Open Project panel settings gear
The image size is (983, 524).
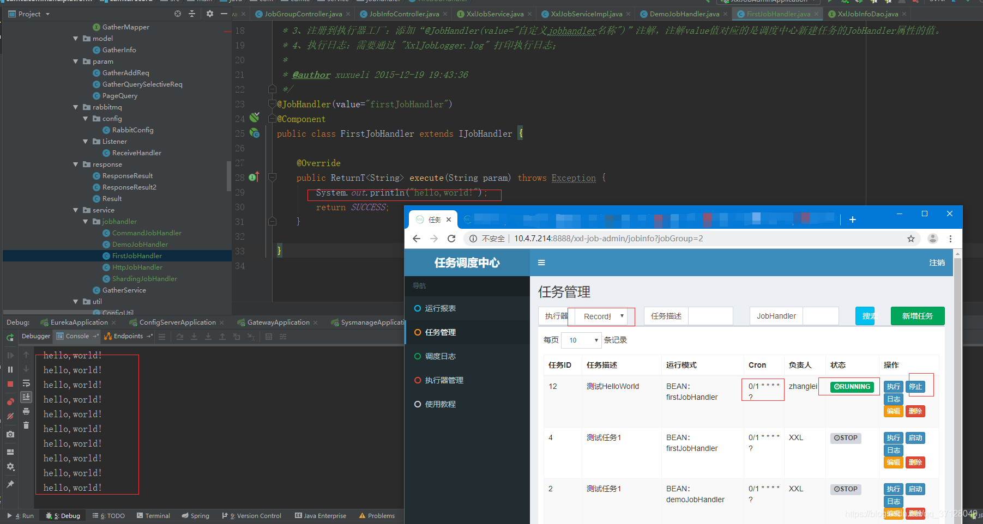(x=210, y=14)
